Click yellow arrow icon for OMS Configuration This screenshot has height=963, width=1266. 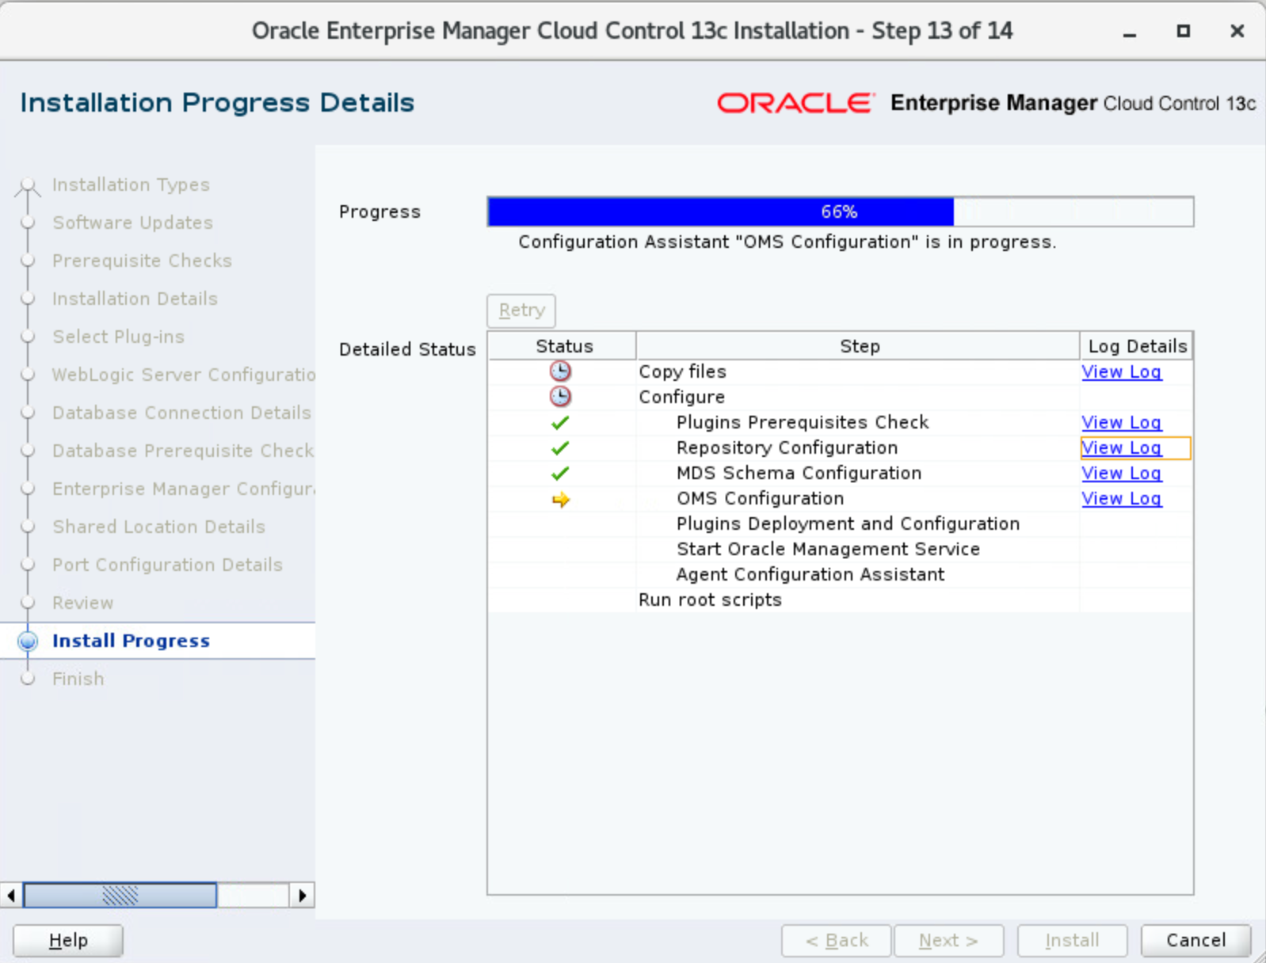coord(561,500)
